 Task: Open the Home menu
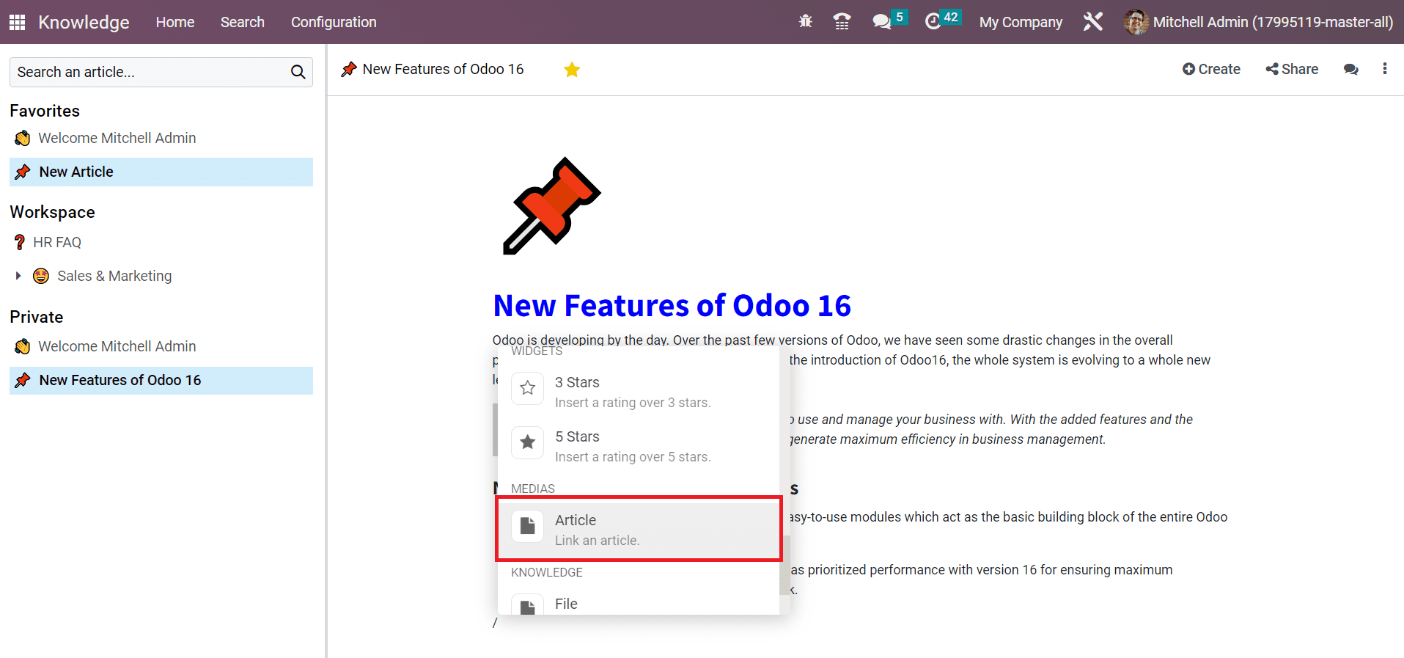pos(175,22)
